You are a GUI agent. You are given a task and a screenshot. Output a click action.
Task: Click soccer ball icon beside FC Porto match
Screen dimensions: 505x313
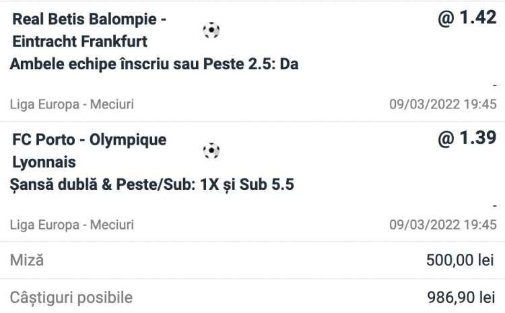pos(211,151)
